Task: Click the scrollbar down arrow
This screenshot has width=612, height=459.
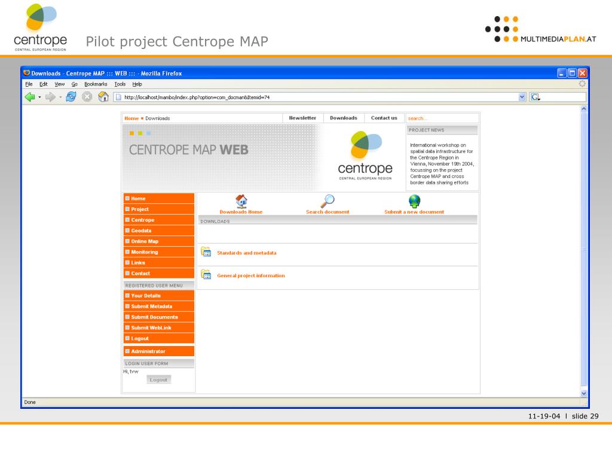Action: pyautogui.click(x=584, y=393)
